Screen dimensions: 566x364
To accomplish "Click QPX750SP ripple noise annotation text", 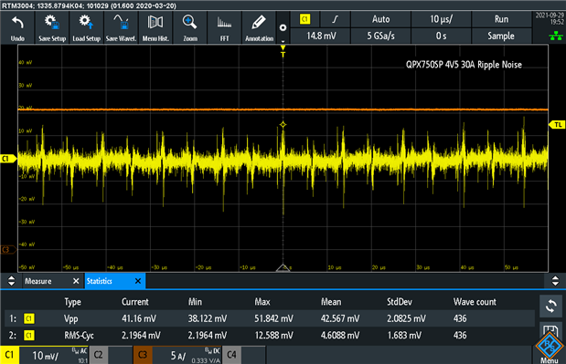I will [464, 65].
